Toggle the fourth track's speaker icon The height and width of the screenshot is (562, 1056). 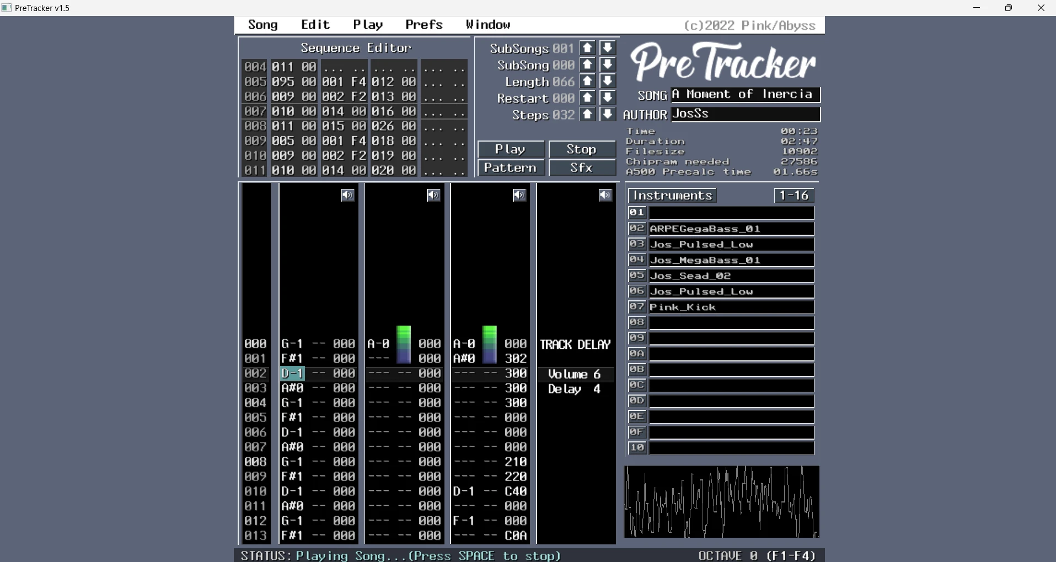605,195
